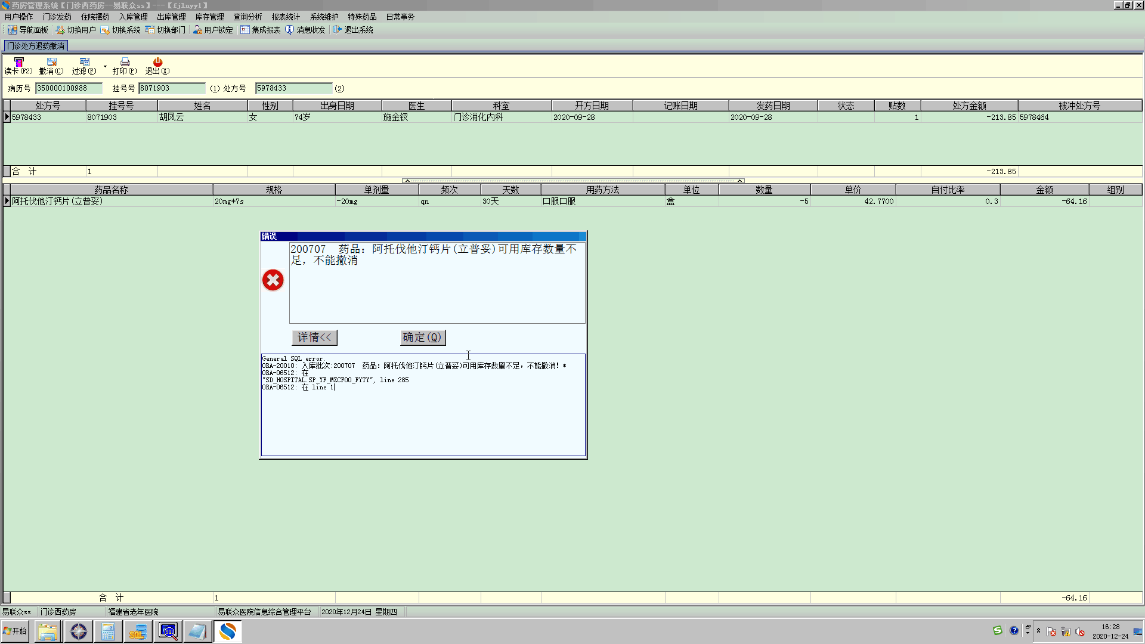1145x644 pixels.
Task: Click 用户锁定 to lock the user
Action: pyautogui.click(x=213, y=30)
